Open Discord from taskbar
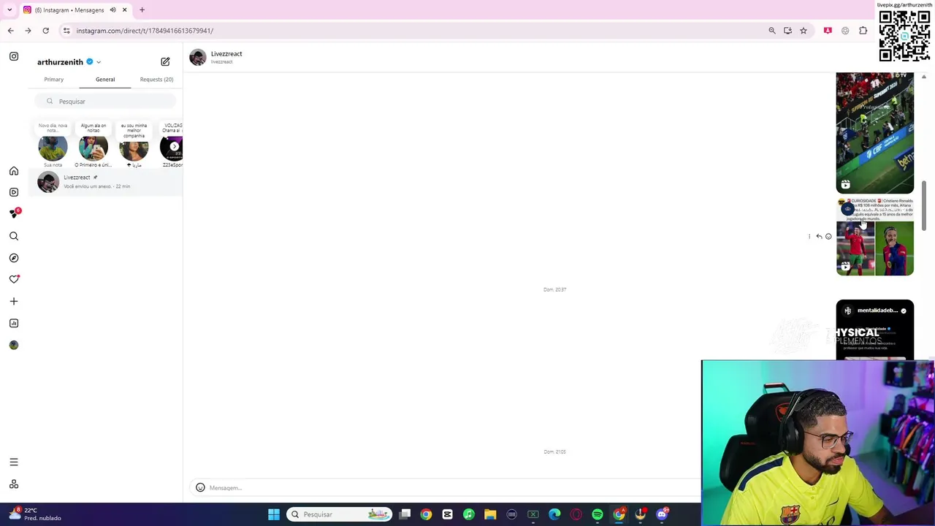 (x=662, y=514)
